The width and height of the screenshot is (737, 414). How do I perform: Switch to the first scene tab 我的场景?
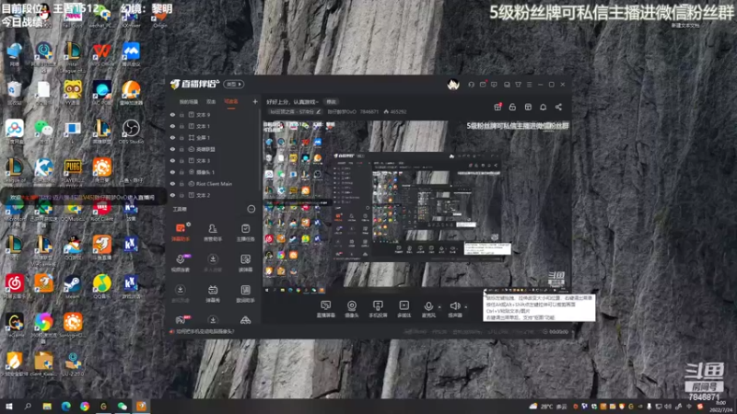(189, 102)
